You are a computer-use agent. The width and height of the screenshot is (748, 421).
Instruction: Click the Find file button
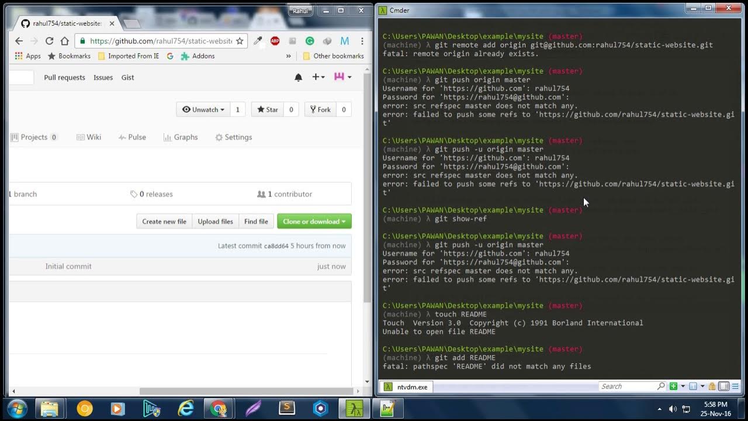(x=256, y=222)
